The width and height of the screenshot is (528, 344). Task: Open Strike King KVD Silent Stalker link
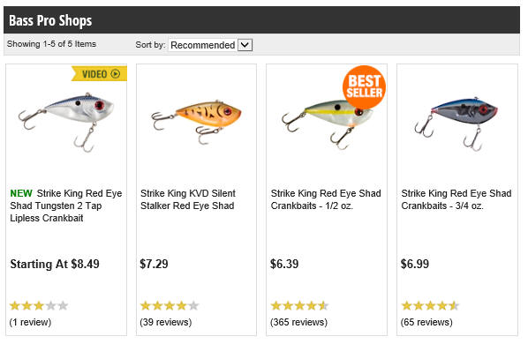point(188,199)
